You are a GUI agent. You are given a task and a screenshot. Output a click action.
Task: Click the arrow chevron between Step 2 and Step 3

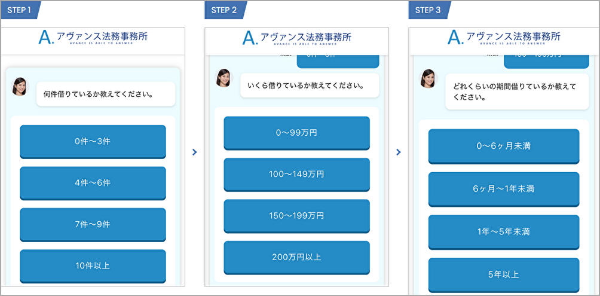(x=399, y=152)
